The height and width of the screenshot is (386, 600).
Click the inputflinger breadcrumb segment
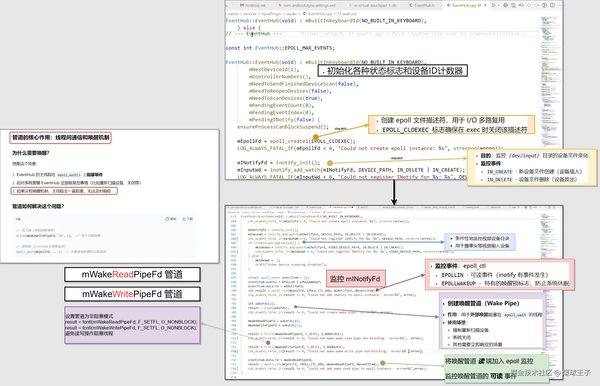pos(271,14)
